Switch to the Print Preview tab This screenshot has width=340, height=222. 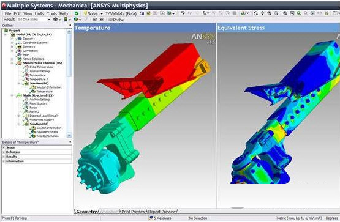pyautogui.click(x=133, y=212)
